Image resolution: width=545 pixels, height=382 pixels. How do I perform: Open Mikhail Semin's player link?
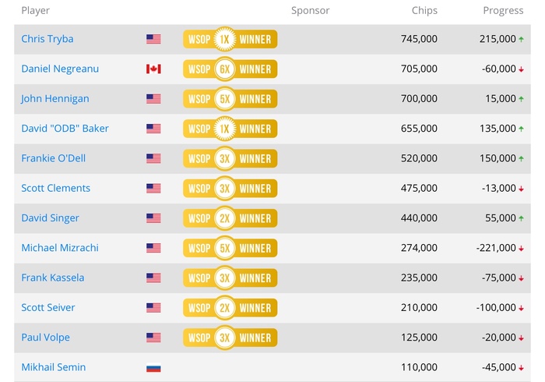pyautogui.click(x=54, y=367)
